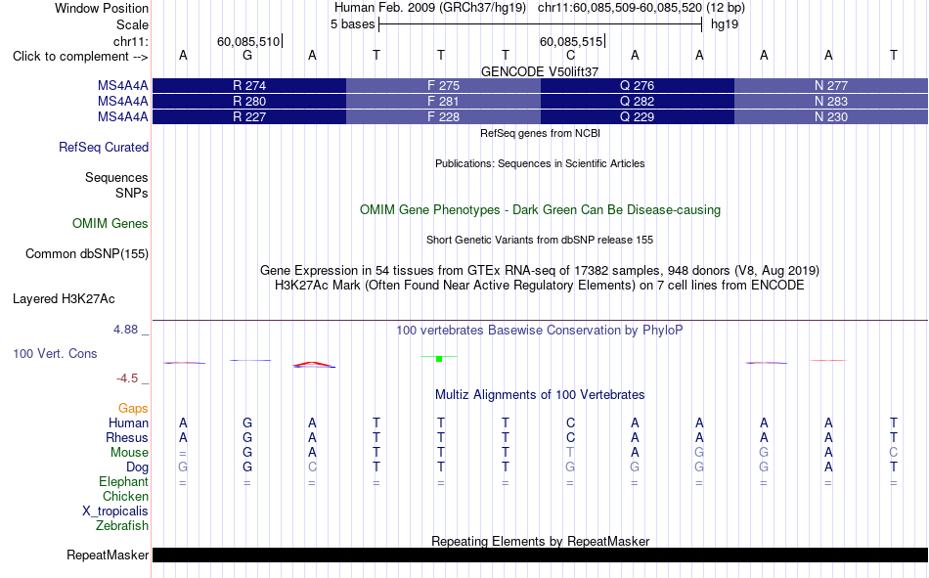Click the chr11:60,085,509-60,085,520 (12 bp) position text
Screen dimensions: 929x578
(641, 8)
